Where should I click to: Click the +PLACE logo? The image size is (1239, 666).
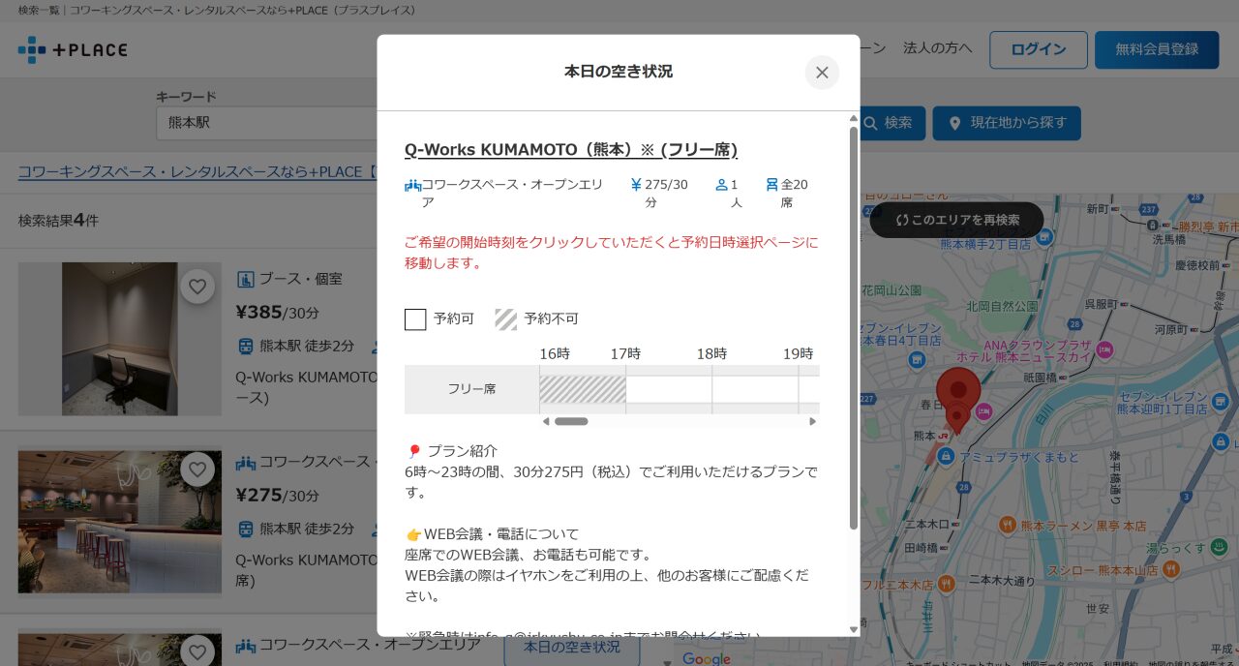tap(73, 49)
